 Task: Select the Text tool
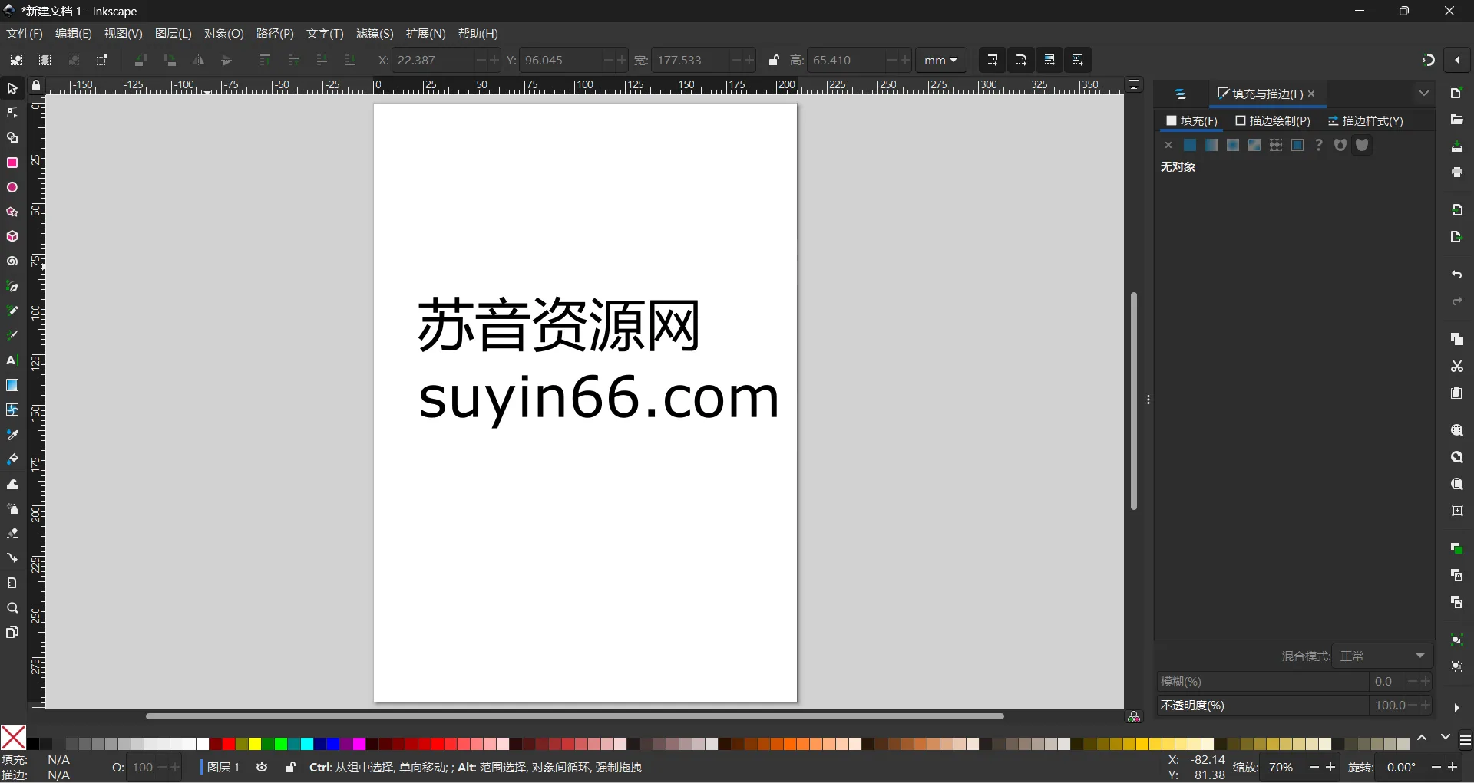click(12, 360)
